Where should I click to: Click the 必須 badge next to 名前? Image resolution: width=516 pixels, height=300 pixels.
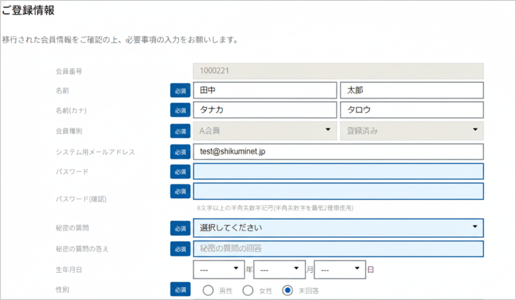tap(180, 90)
